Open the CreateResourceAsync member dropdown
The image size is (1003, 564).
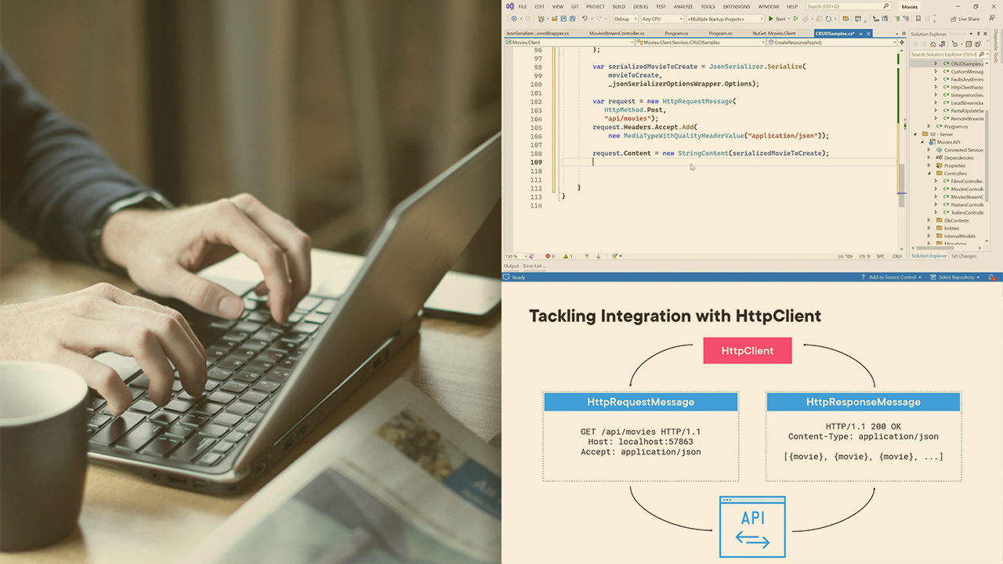(x=832, y=42)
